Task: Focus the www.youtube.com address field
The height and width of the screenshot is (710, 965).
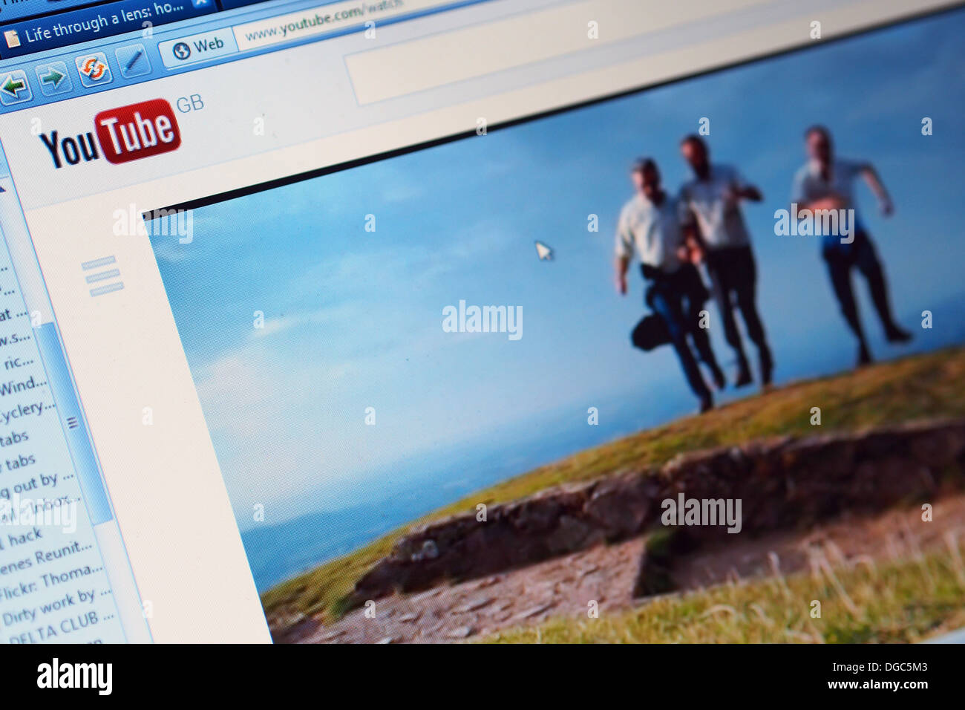Action: (x=323, y=21)
